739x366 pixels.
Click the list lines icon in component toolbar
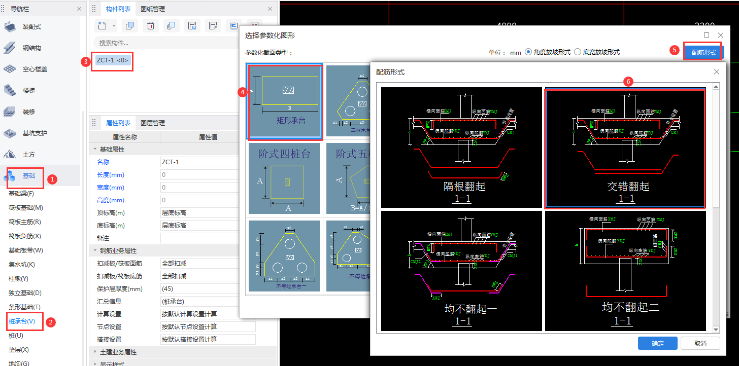pos(233,26)
